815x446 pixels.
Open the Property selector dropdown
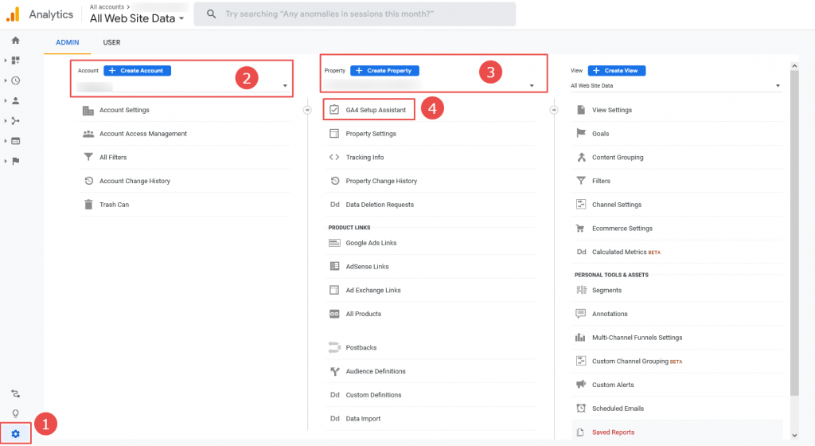pyautogui.click(x=431, y=85)
